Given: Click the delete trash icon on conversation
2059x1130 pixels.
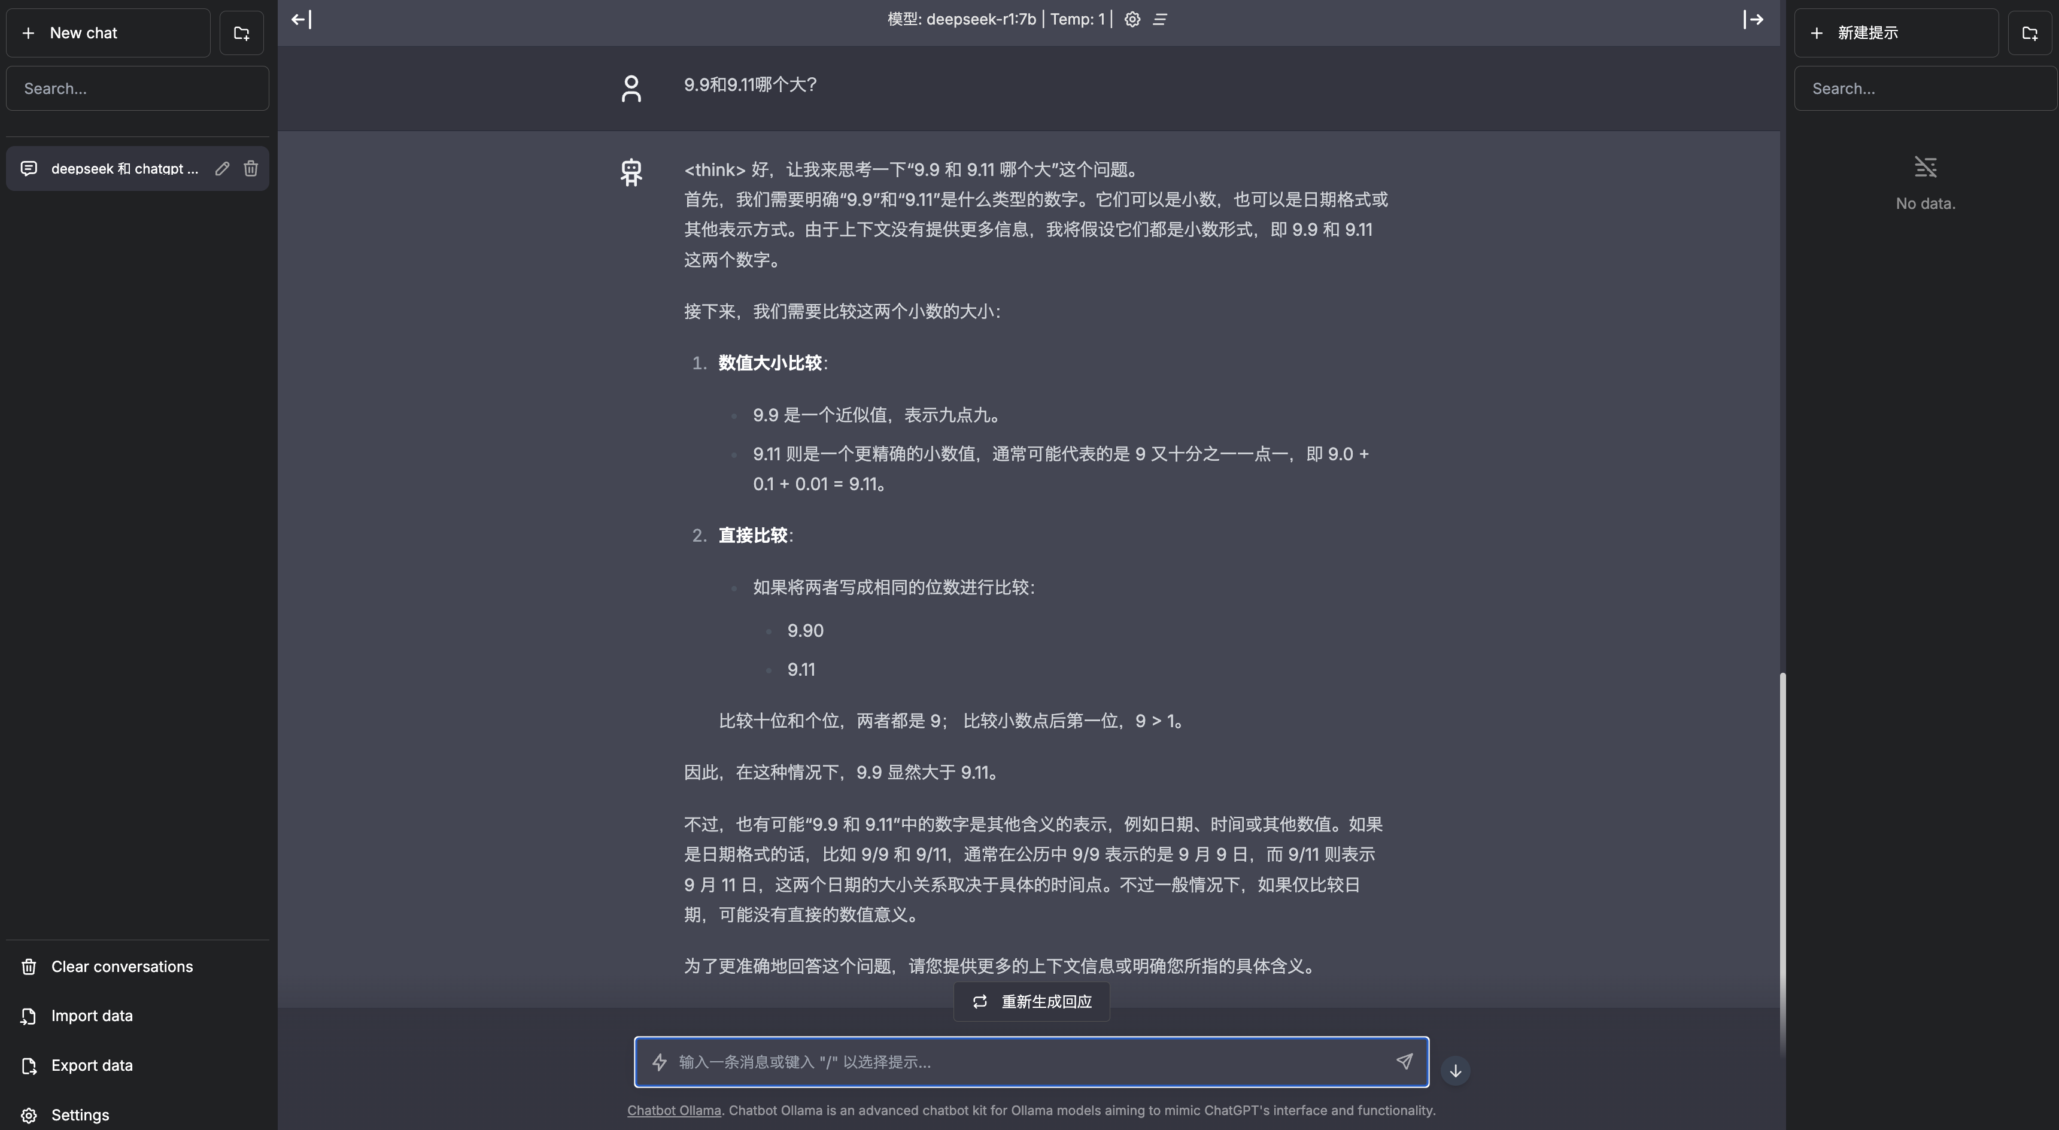Looking at the screenshot, I should point(250,168).
